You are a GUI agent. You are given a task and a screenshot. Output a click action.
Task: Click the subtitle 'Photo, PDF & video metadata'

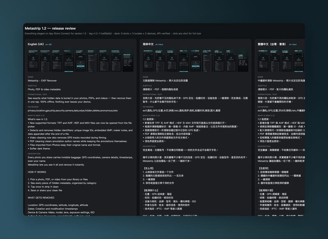tap(44, 90)
